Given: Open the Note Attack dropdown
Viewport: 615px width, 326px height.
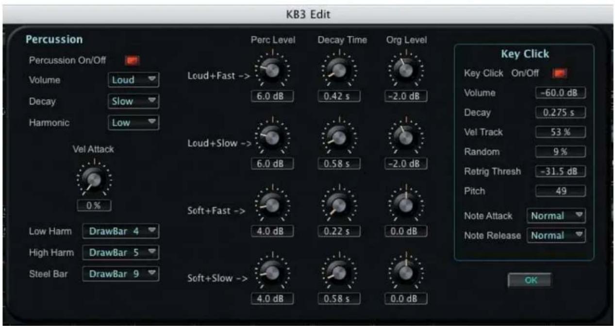Looking at the screenshot, I should pos(556,216).
